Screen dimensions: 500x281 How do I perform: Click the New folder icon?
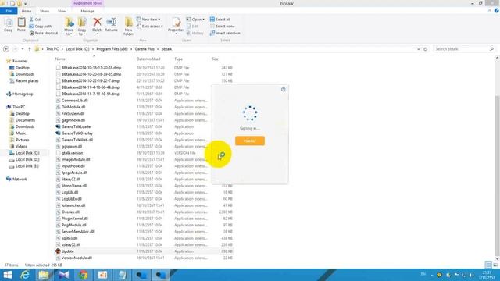tap(128, 23)
